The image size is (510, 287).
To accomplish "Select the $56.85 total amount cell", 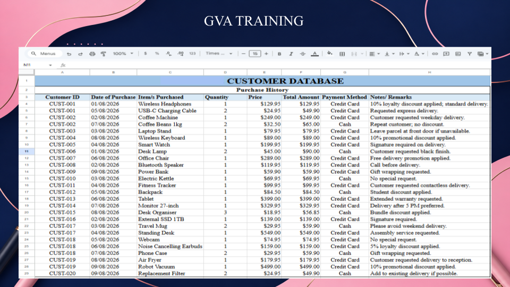I will (x=301, y=212).
